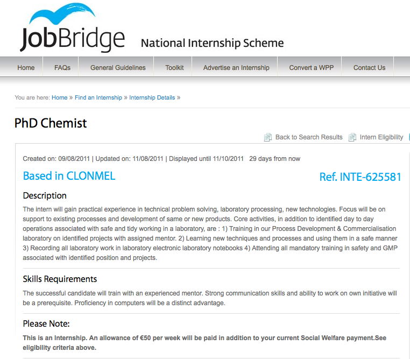Click the Based in CLONMEL heading
The height and width of the screenshot is (359, 410).
click(69, 176)
